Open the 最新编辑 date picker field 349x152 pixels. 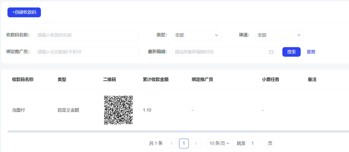click(x=224, y=52)
